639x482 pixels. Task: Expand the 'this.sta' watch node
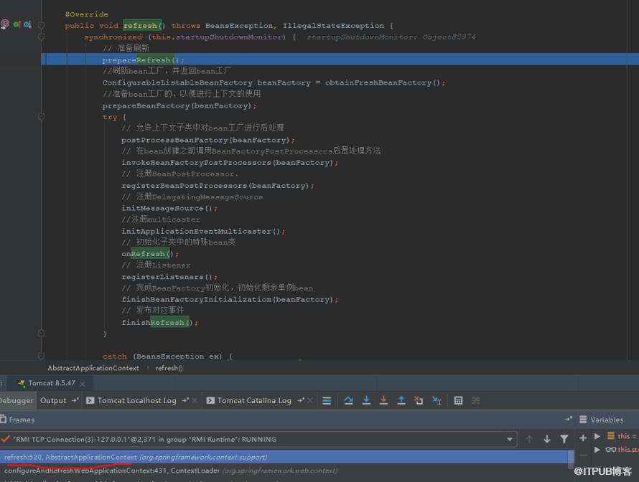pyautogui.click(x=597, y=450)
